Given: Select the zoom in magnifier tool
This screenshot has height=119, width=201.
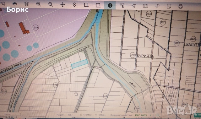Looking at the screenshot, I should point(38,4).
